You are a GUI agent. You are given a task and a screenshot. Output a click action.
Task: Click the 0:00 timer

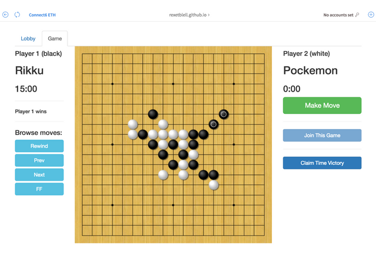[291, 89]
